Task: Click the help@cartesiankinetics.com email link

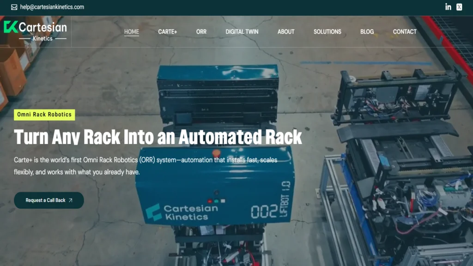Action: coord(52,7)
